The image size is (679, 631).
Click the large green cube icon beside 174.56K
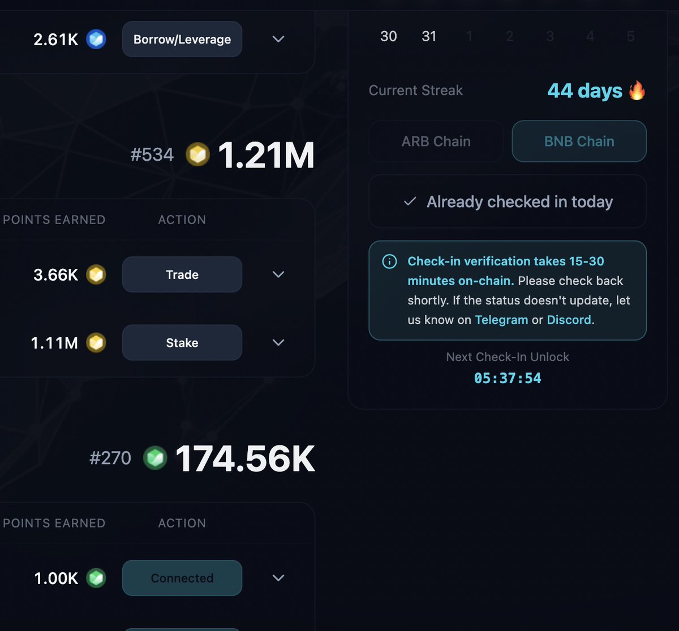coord(155,458)
